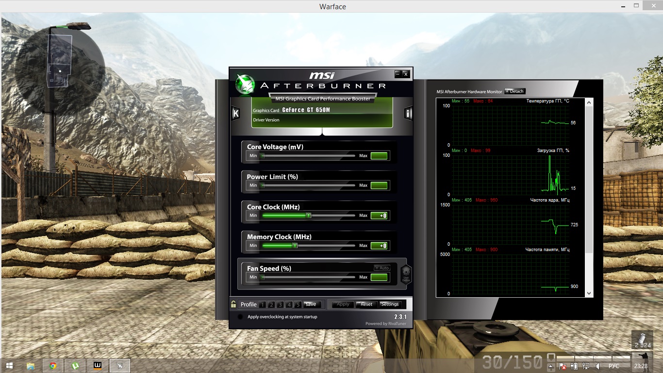Image resolution: width=663 pixels, height=373 pixels.
Task: Save the current profile
Action: point(312,305)
